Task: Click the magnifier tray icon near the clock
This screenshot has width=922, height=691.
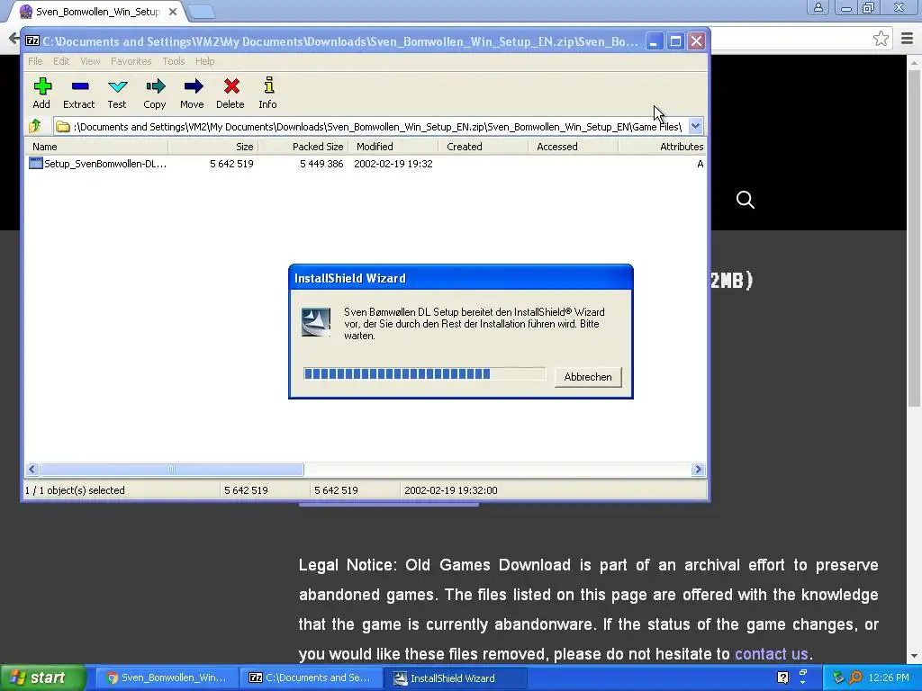Action: tap(855, 678)
